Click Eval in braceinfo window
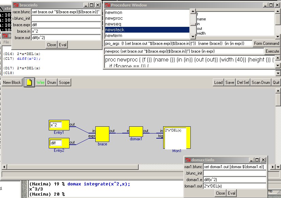The image size is (281, 198). coord(63,45)
